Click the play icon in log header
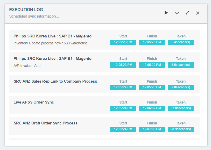 click(166, 13)
